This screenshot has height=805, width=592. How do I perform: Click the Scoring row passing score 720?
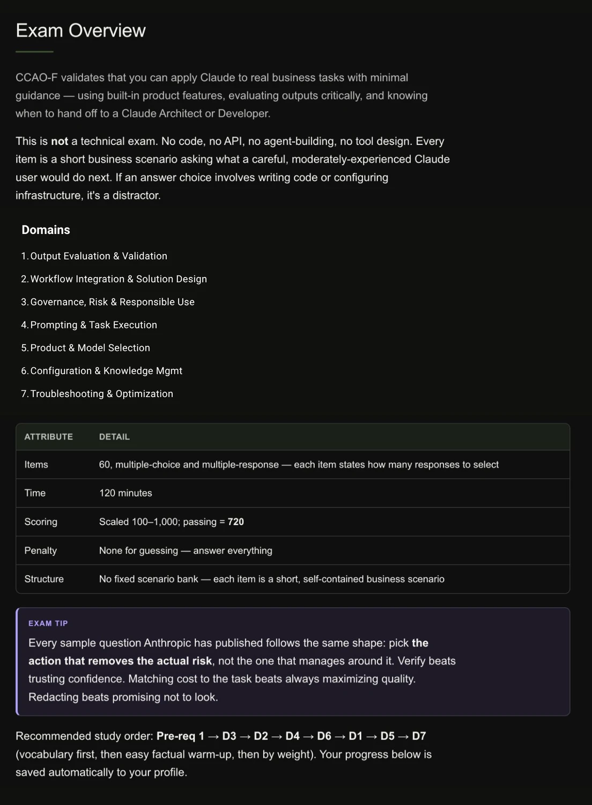point(236,522)
